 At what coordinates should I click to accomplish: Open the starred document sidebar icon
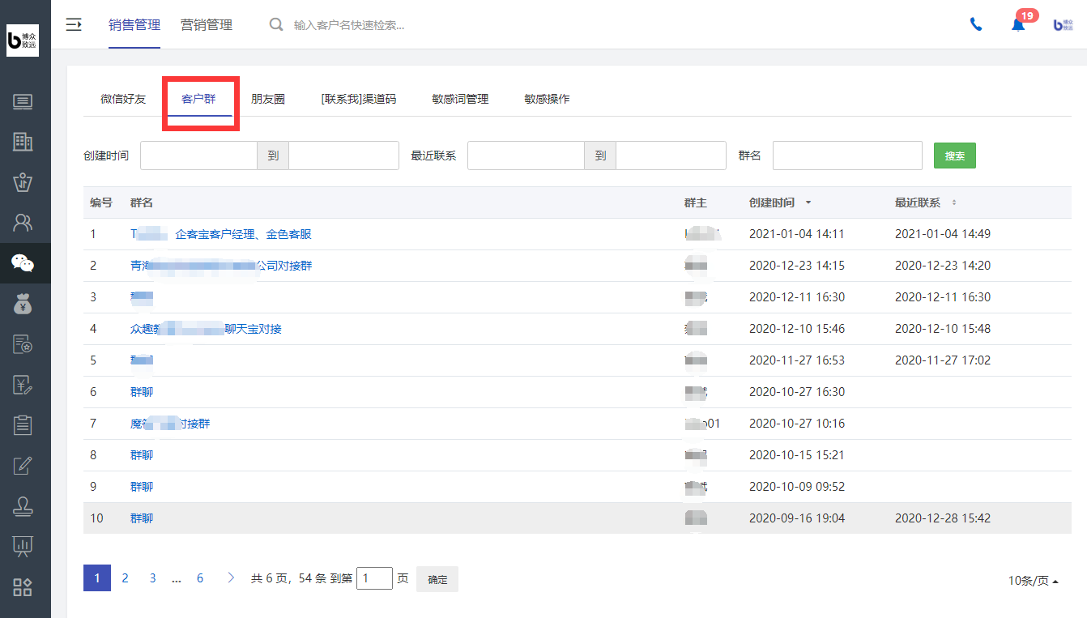[23, 344]
